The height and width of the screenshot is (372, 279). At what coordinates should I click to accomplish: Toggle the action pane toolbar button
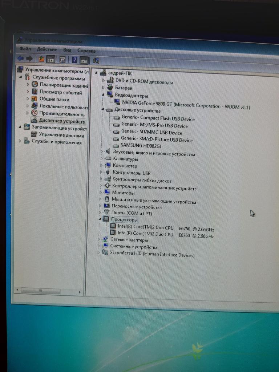tap(84, 60)
